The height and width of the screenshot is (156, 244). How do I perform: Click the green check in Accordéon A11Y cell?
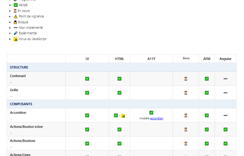pos(151,113)
